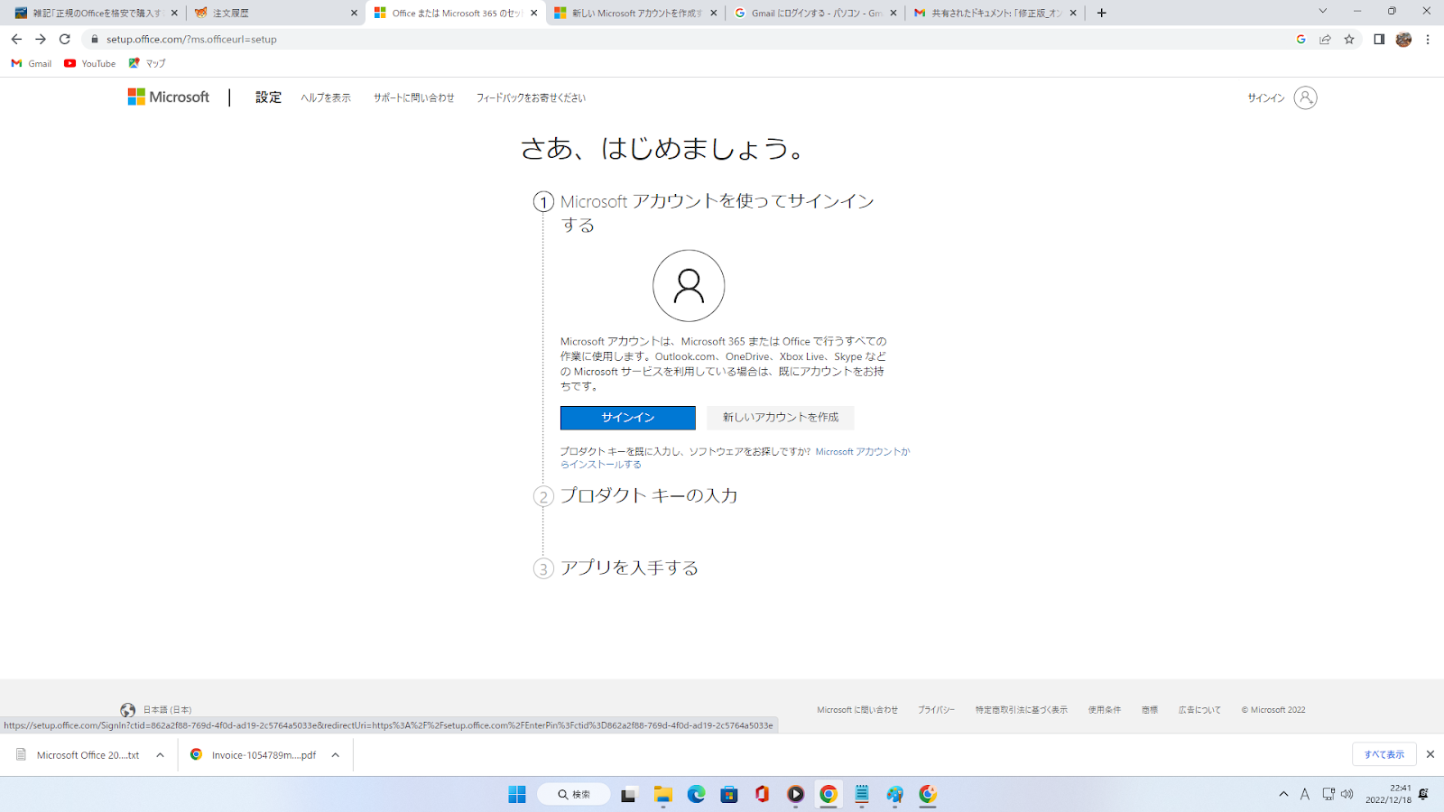Click the address bar showing setup.office.com
The height and width of the screenshot is (812, 1444).
click(x=686, y=39)
